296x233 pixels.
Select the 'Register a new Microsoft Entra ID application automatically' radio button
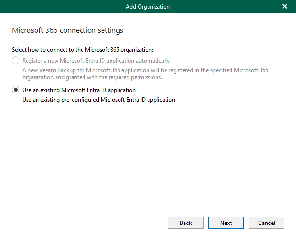click(x=16, y=61)
